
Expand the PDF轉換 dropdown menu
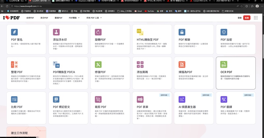coord(74,18)
